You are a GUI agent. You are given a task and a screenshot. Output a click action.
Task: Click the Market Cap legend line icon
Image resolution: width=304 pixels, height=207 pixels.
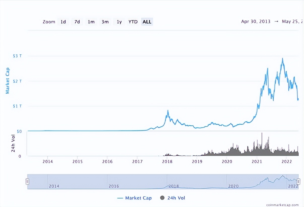coord(120,198)
